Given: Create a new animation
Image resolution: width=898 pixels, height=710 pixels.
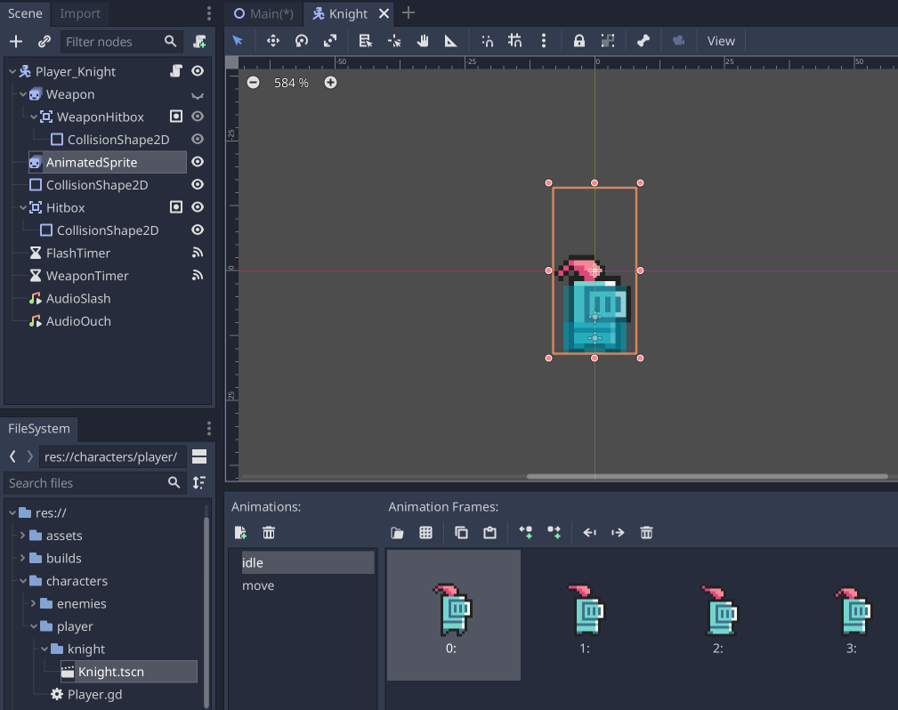Looking at the screenshot, I should pos(240,533).
